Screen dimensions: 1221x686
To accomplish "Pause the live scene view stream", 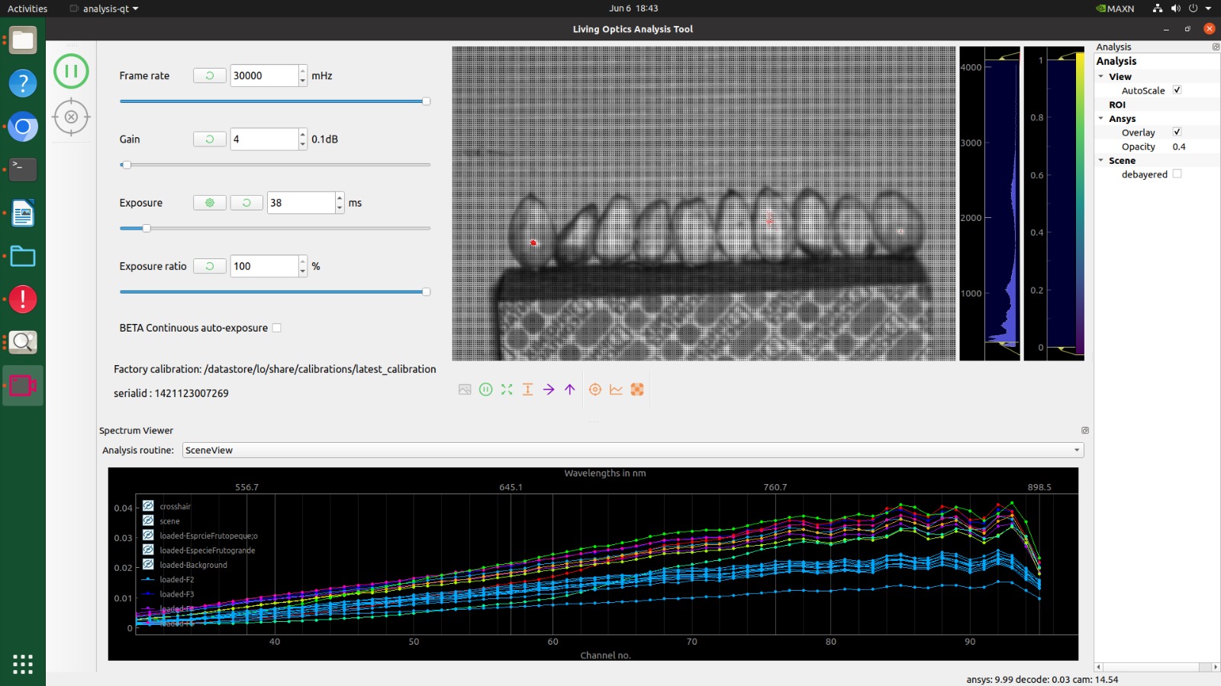I will (x=486, y=389).
